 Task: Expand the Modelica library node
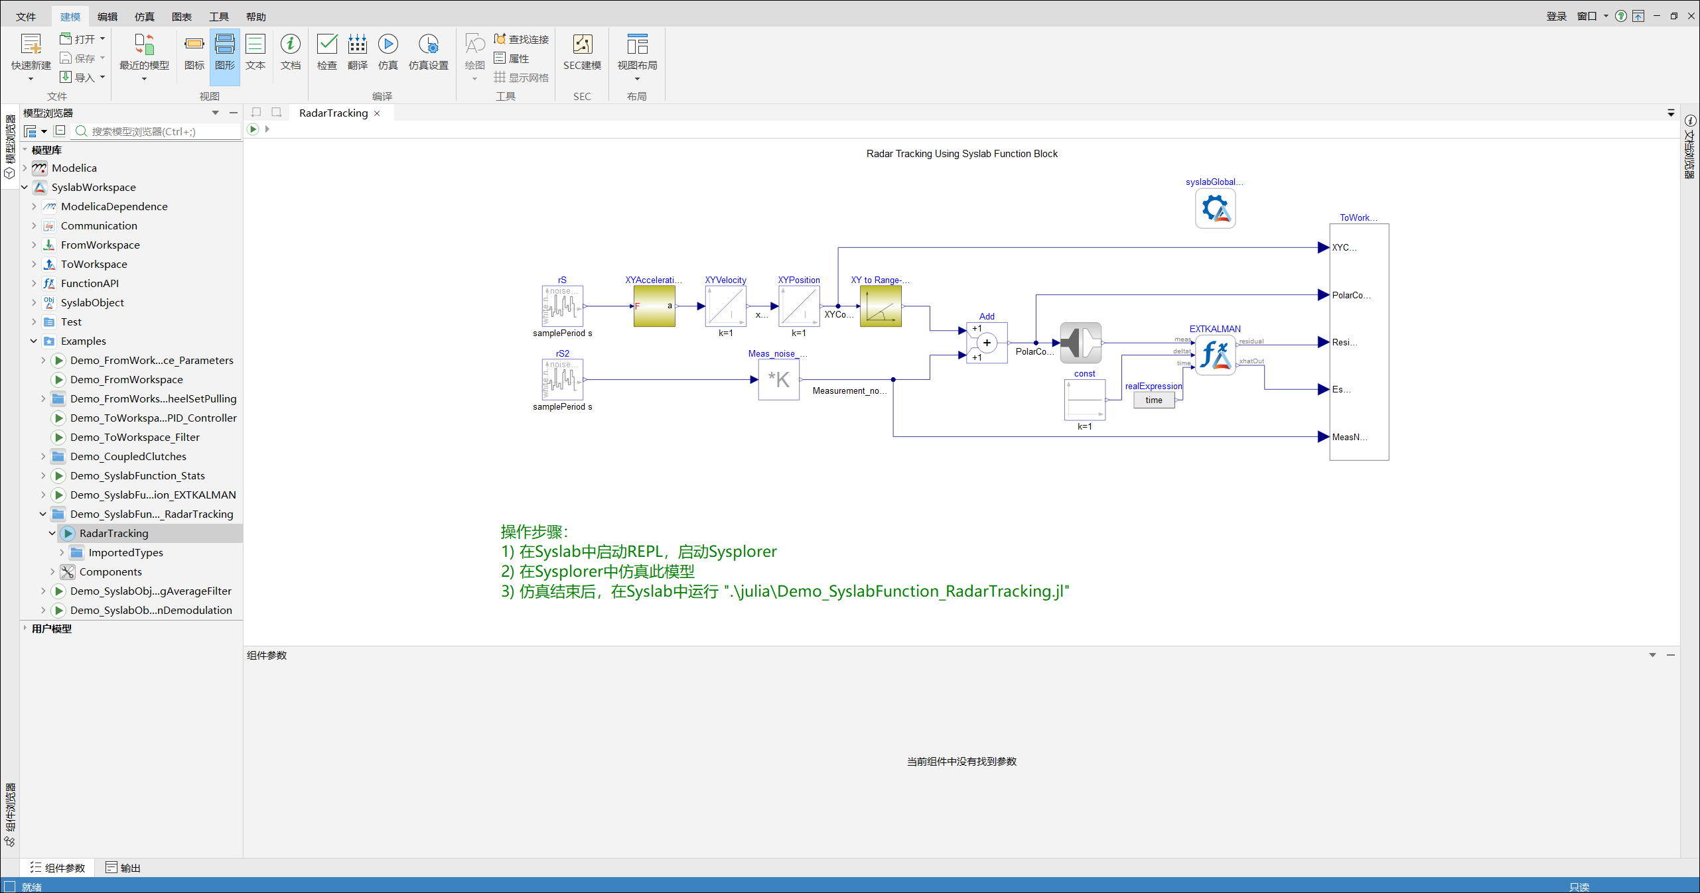tap(25, 168)
